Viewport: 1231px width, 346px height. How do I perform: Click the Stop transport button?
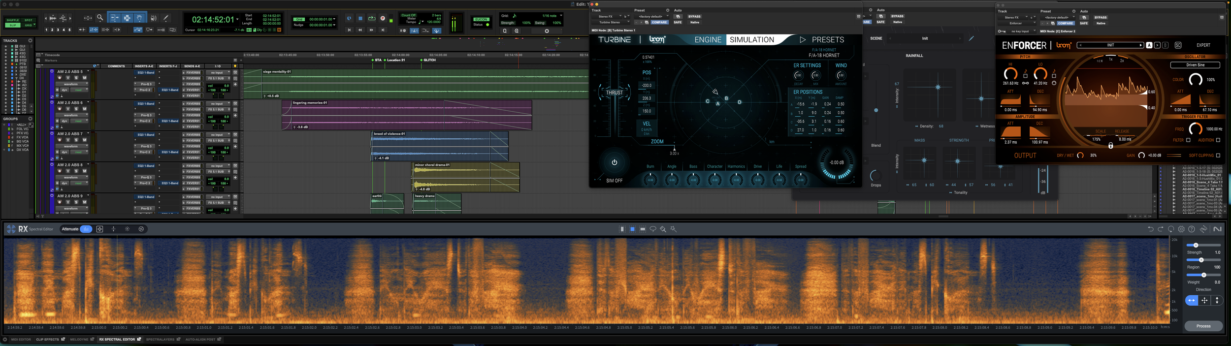[x=360, y=18]
